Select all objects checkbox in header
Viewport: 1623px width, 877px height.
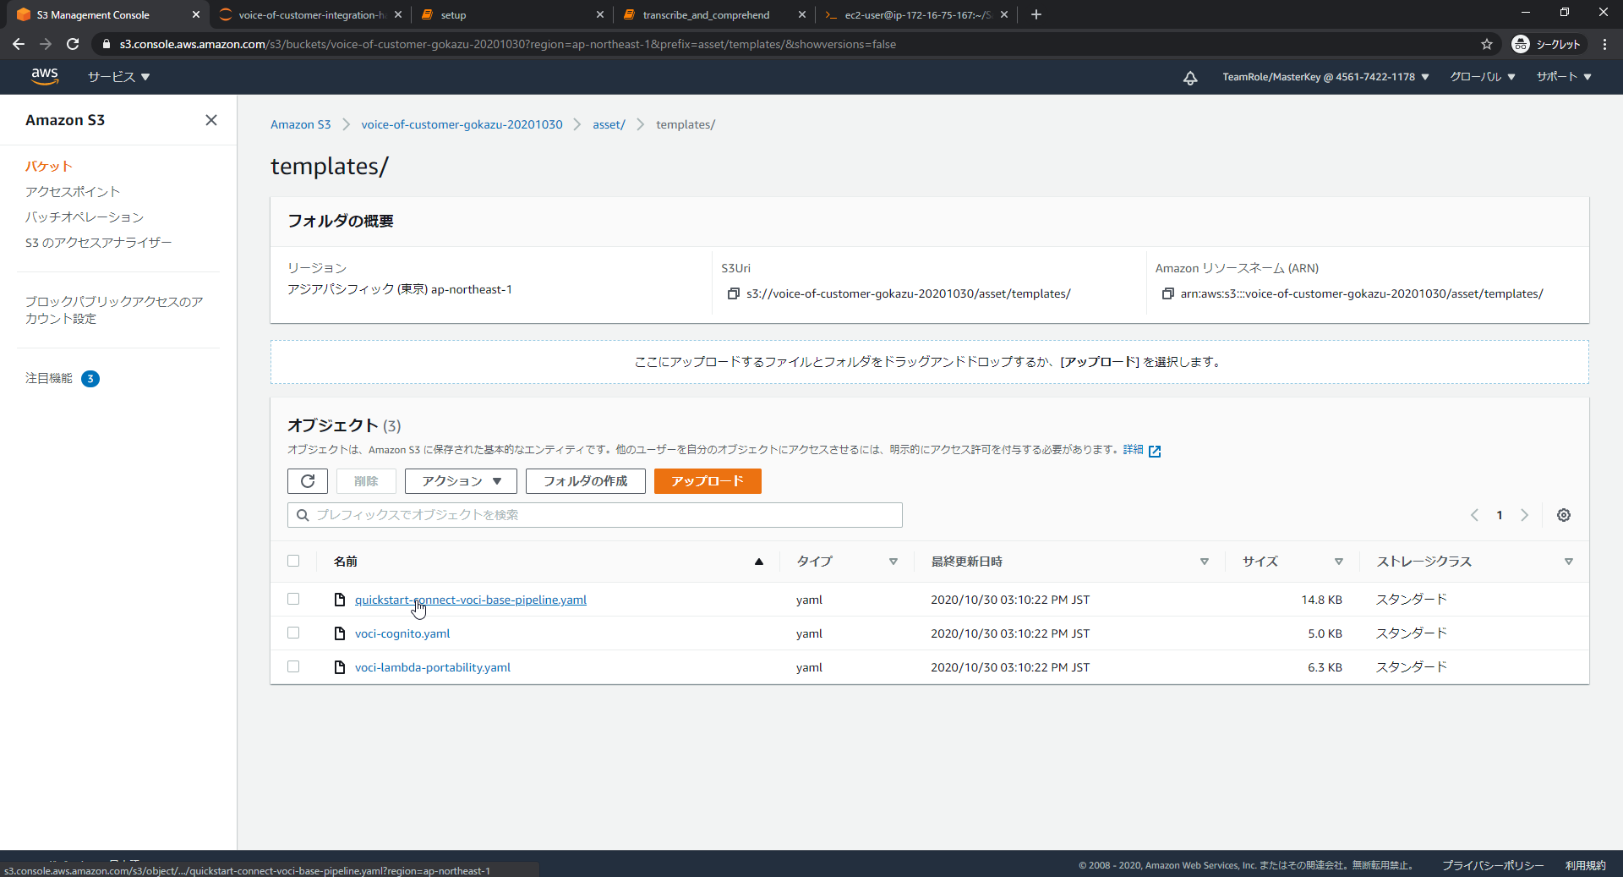(293, 561)
